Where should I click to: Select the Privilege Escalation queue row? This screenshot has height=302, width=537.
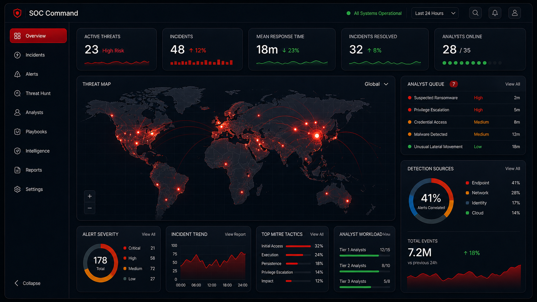463,110
